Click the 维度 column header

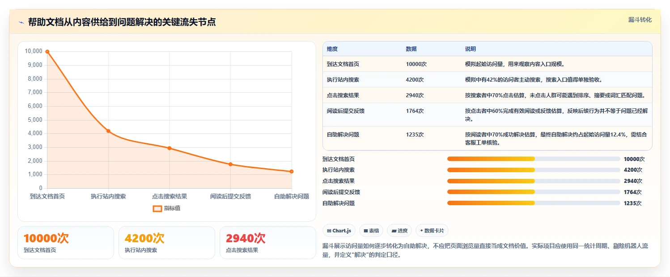click(x=332, y=49)
